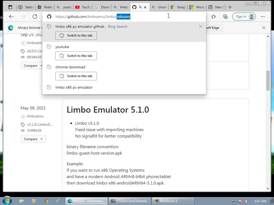Screen dimensions: 274x205
Task: Open the Compare dropdown for v5.1.0
Action: 33,139
